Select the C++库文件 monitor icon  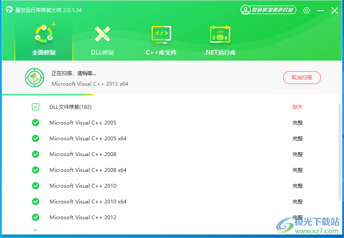(x=161, y=35)
